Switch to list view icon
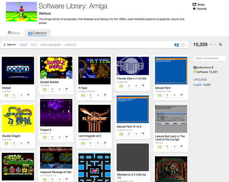 [x=183, y=45]
